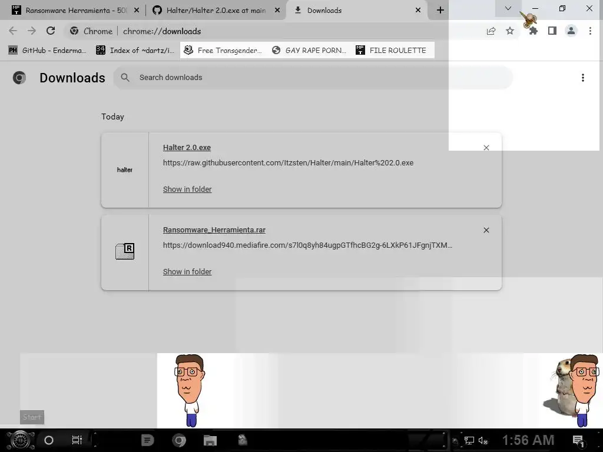Viewport: 603px width, 452px height.
Task: Remove Ransomware_Herramienta.rar from list
Action: tap(486, 230)
